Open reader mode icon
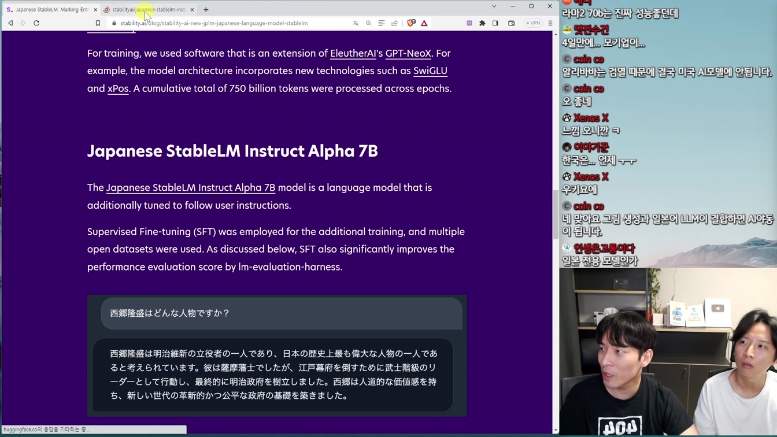777x437 pixels. [x=382, y=23]
